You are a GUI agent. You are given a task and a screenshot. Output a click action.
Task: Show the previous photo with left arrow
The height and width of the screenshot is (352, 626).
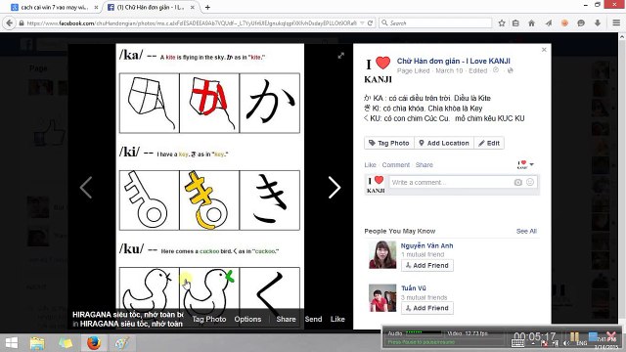(x=86, y=187)
